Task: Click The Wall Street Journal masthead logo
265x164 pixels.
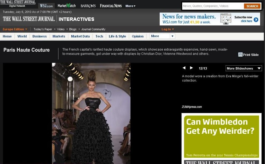Action: click(29, 19)
